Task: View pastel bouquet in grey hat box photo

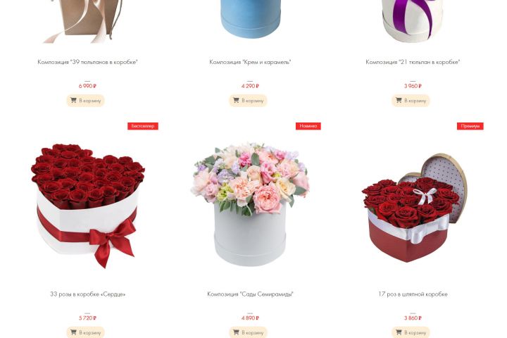Action: [x=250, y=204]
